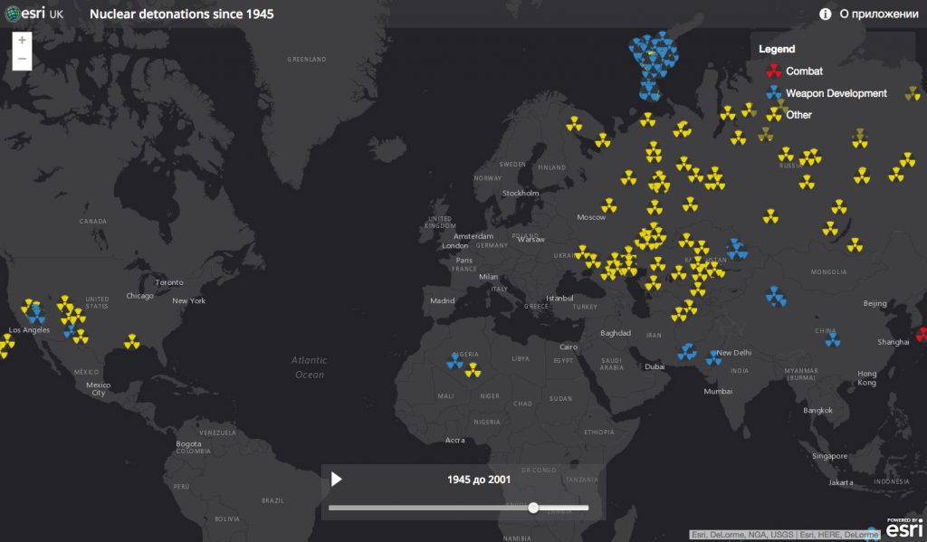Click the blue marker beside New Delhi
The height and width of the screenshot is (542, 927).
(x=713, y=357)
